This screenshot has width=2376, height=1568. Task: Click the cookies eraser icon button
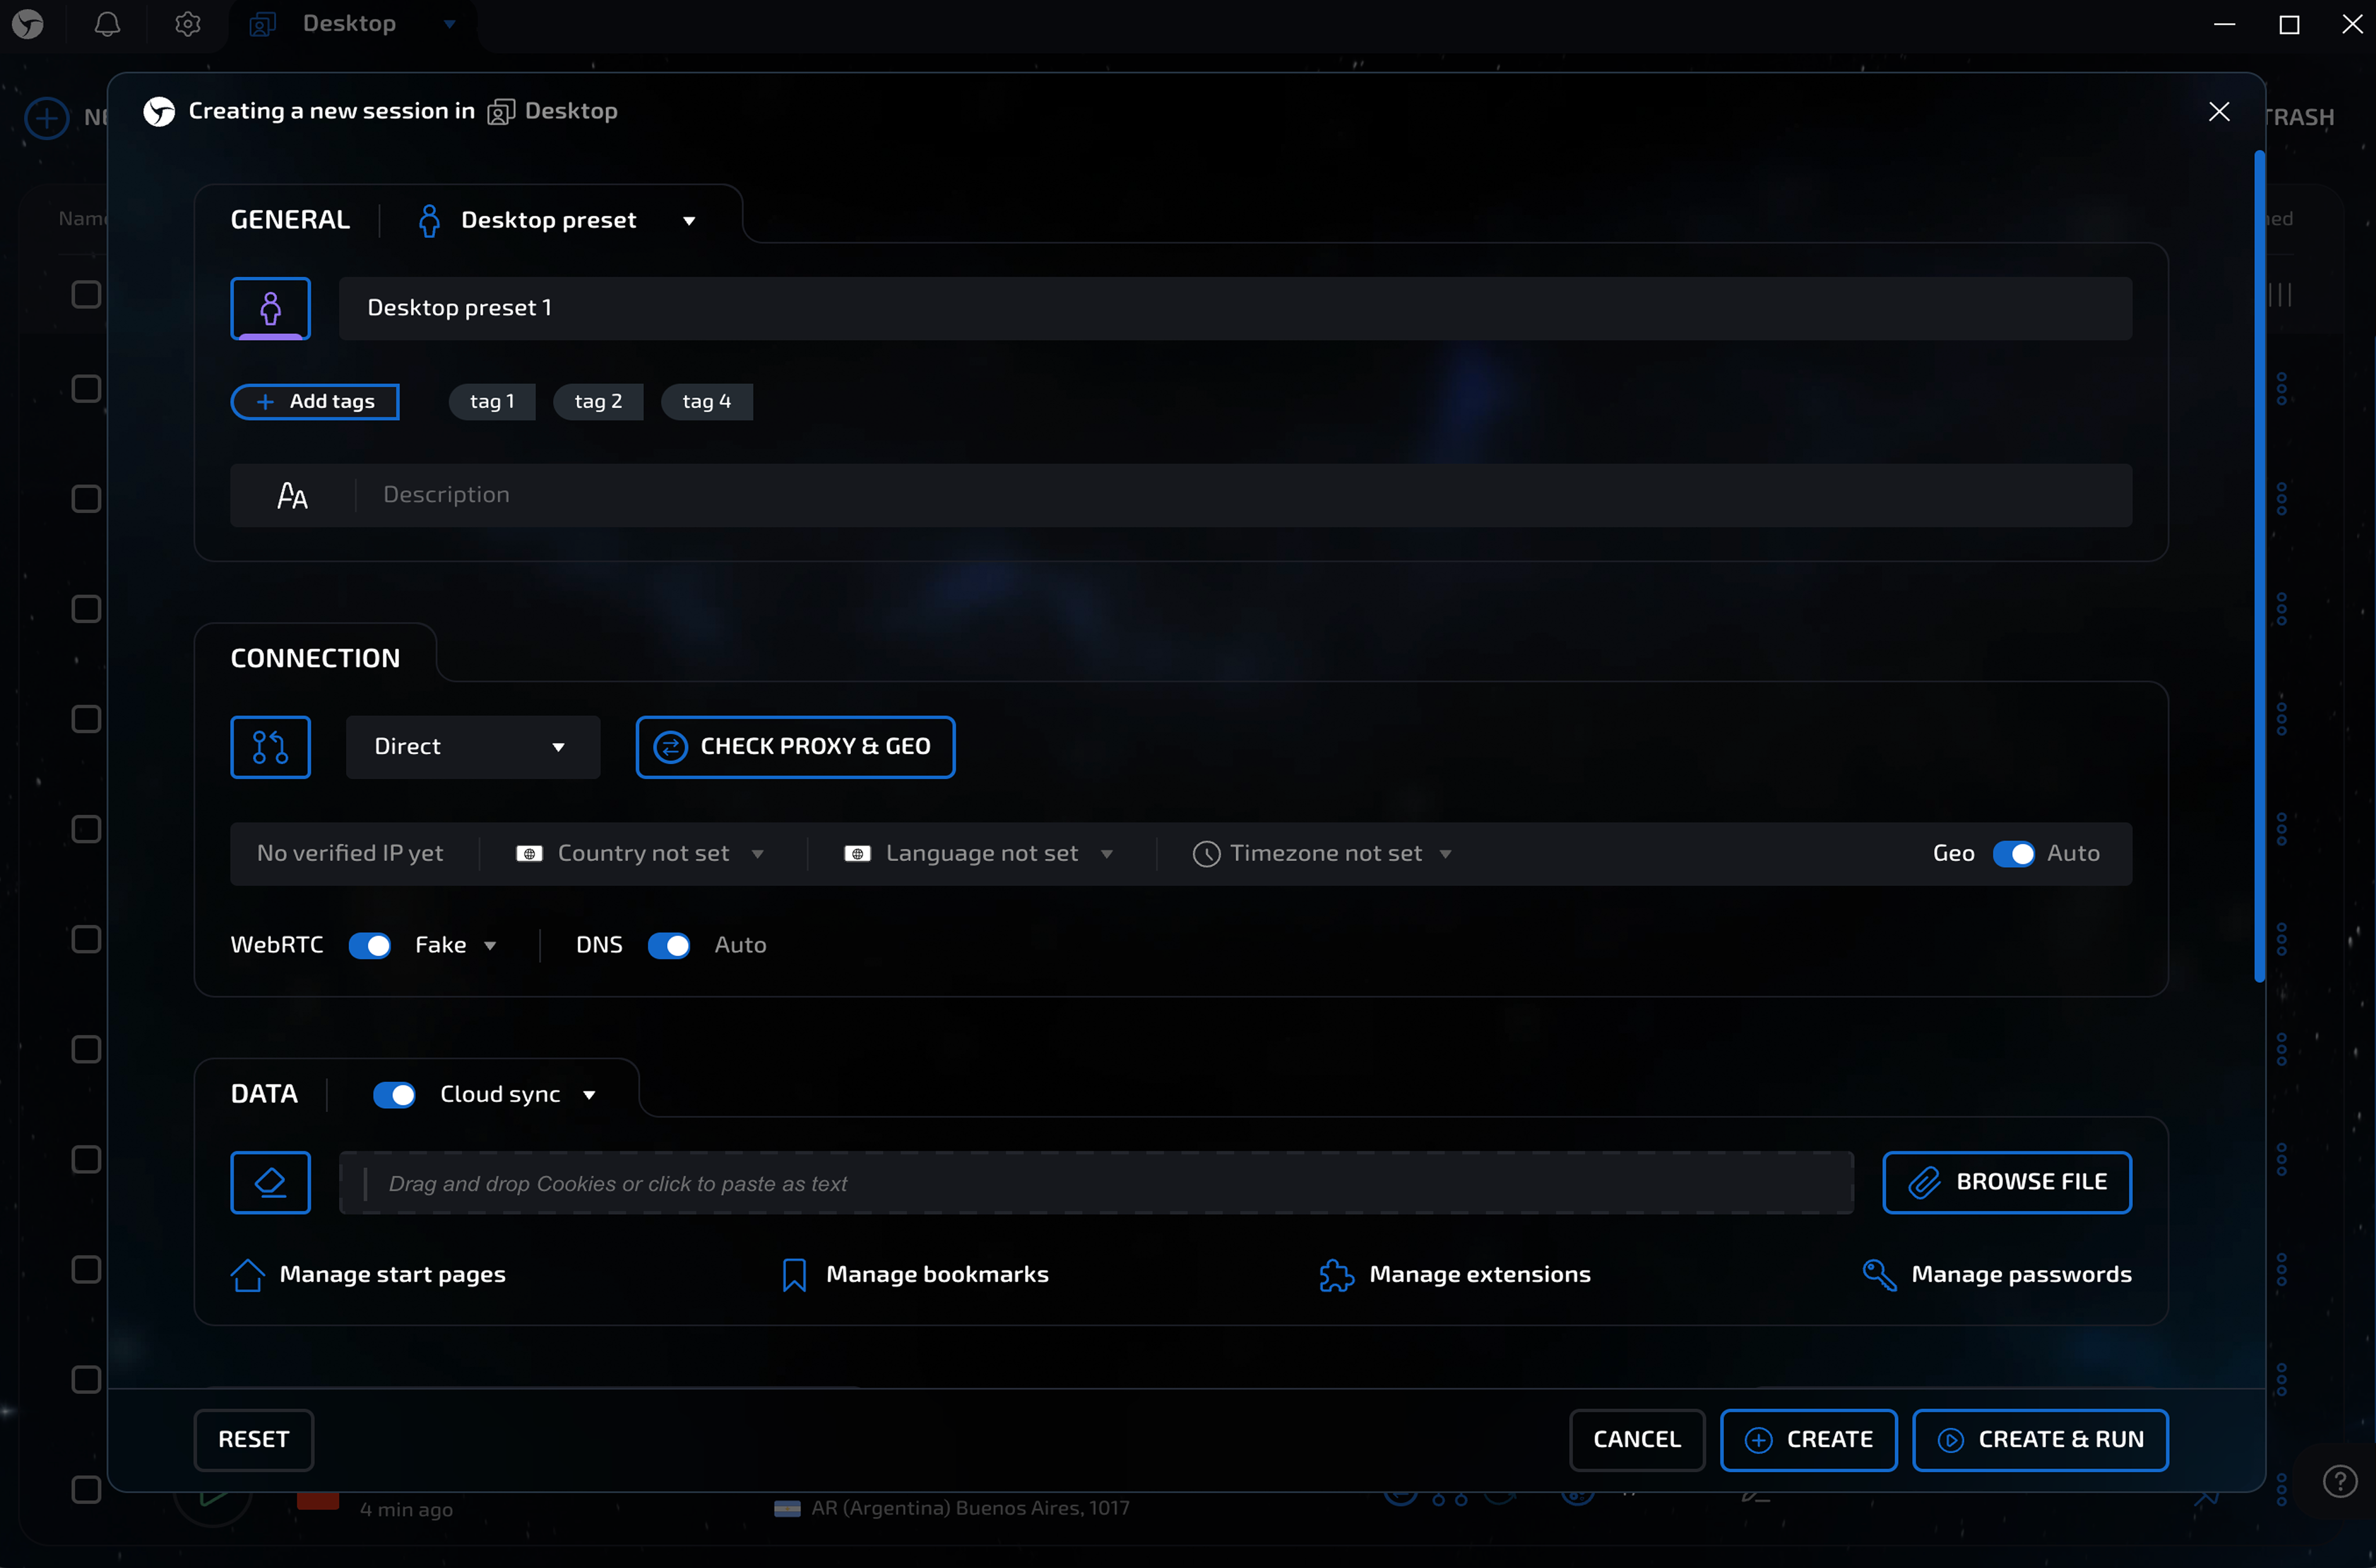(270, 1183)
